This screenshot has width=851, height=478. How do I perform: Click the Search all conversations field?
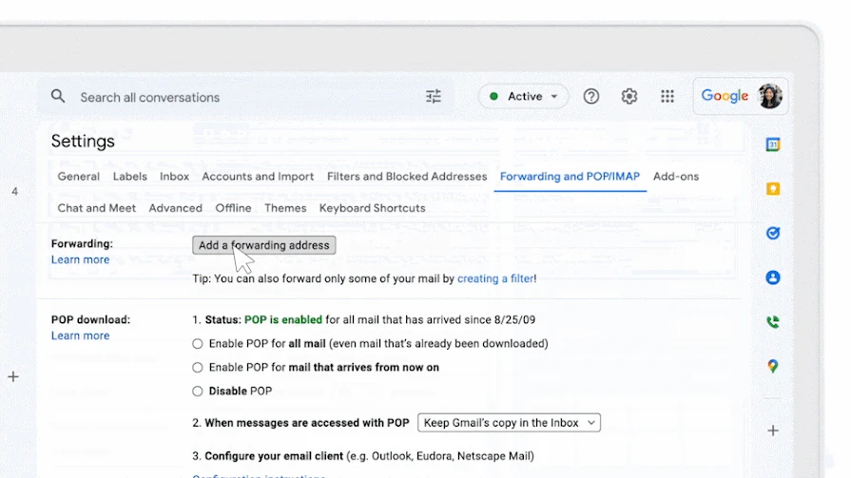coord(245,97)
